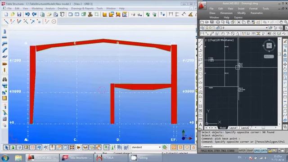
Task: Click the Linear dimension icon in AutoCAD
Action: pyautogui.click(x=202, y=34)
